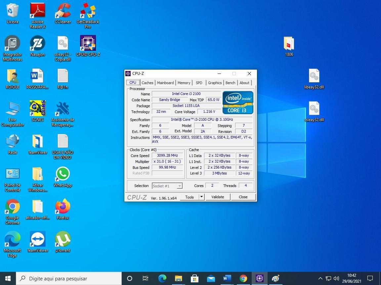This screenshot has height=285, width=381.
Task: Open Microsoft Store from the taskbar
Action: pos(194,278)
